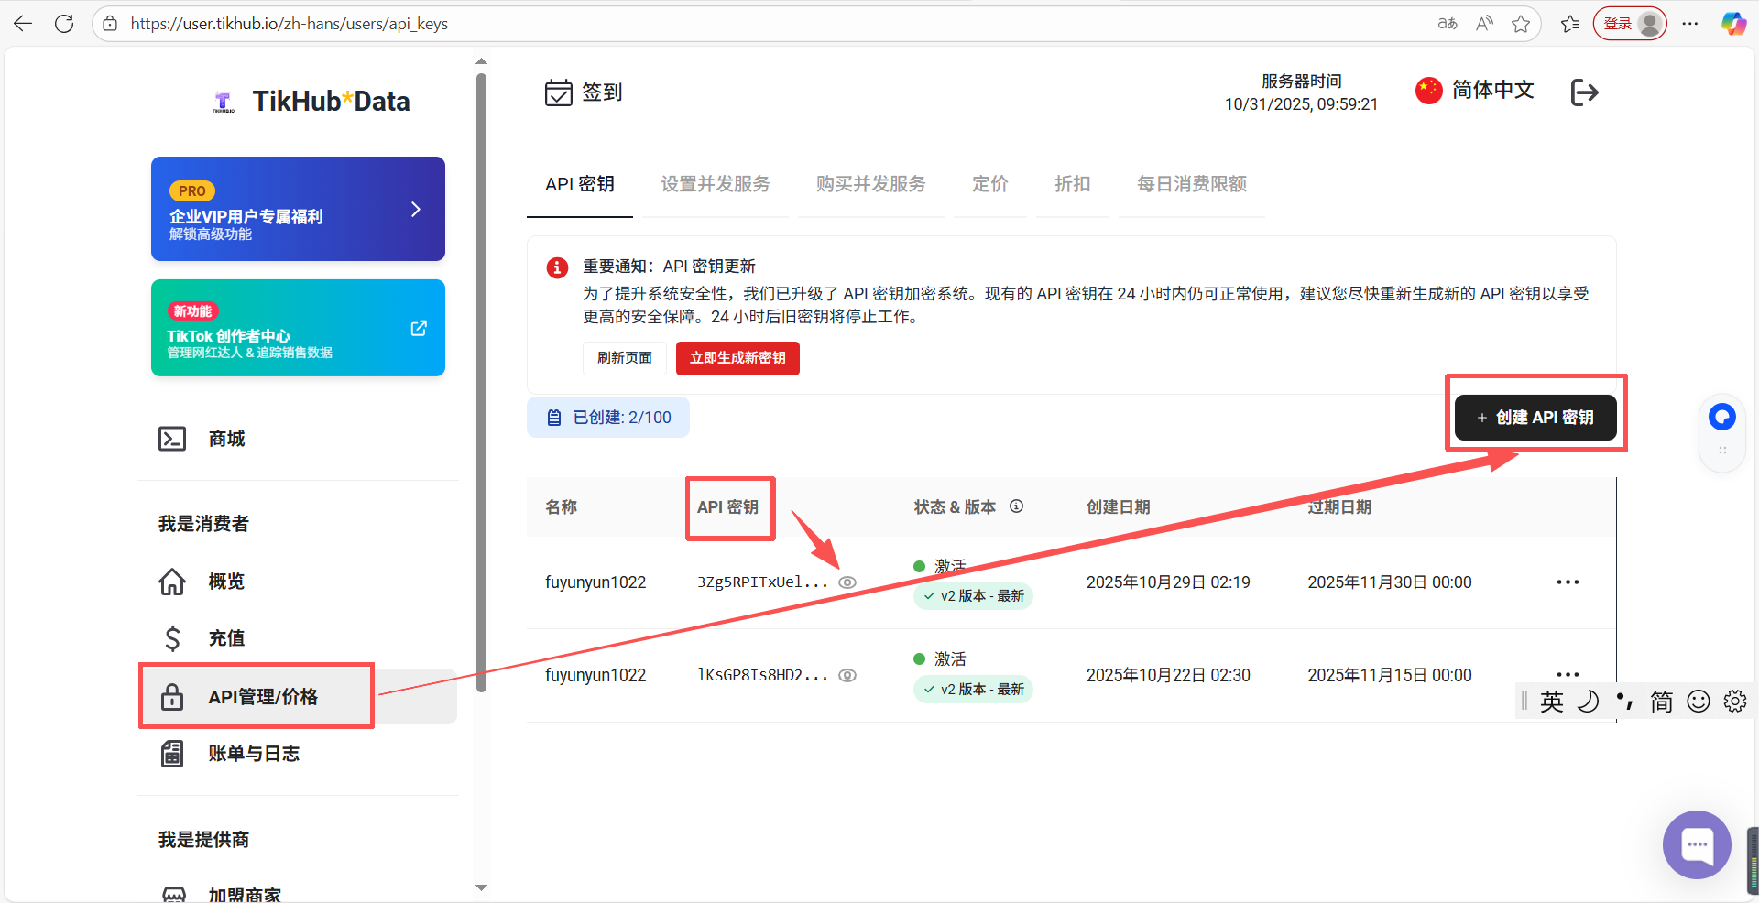Refresh the browser page
The height and width of the screenshot is (903, 1759).
point(64,24)
